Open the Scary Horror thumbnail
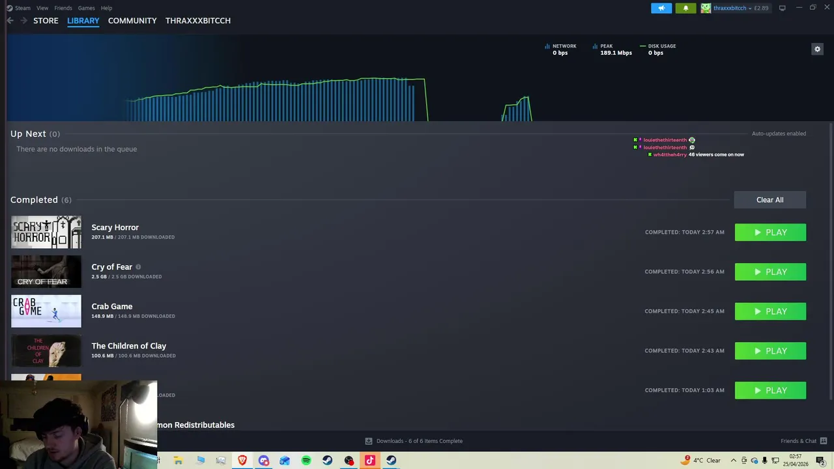 point(46,232)
